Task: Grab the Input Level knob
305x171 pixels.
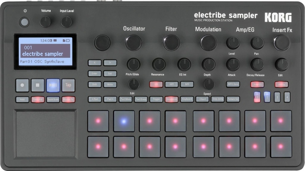Action: 66,22
